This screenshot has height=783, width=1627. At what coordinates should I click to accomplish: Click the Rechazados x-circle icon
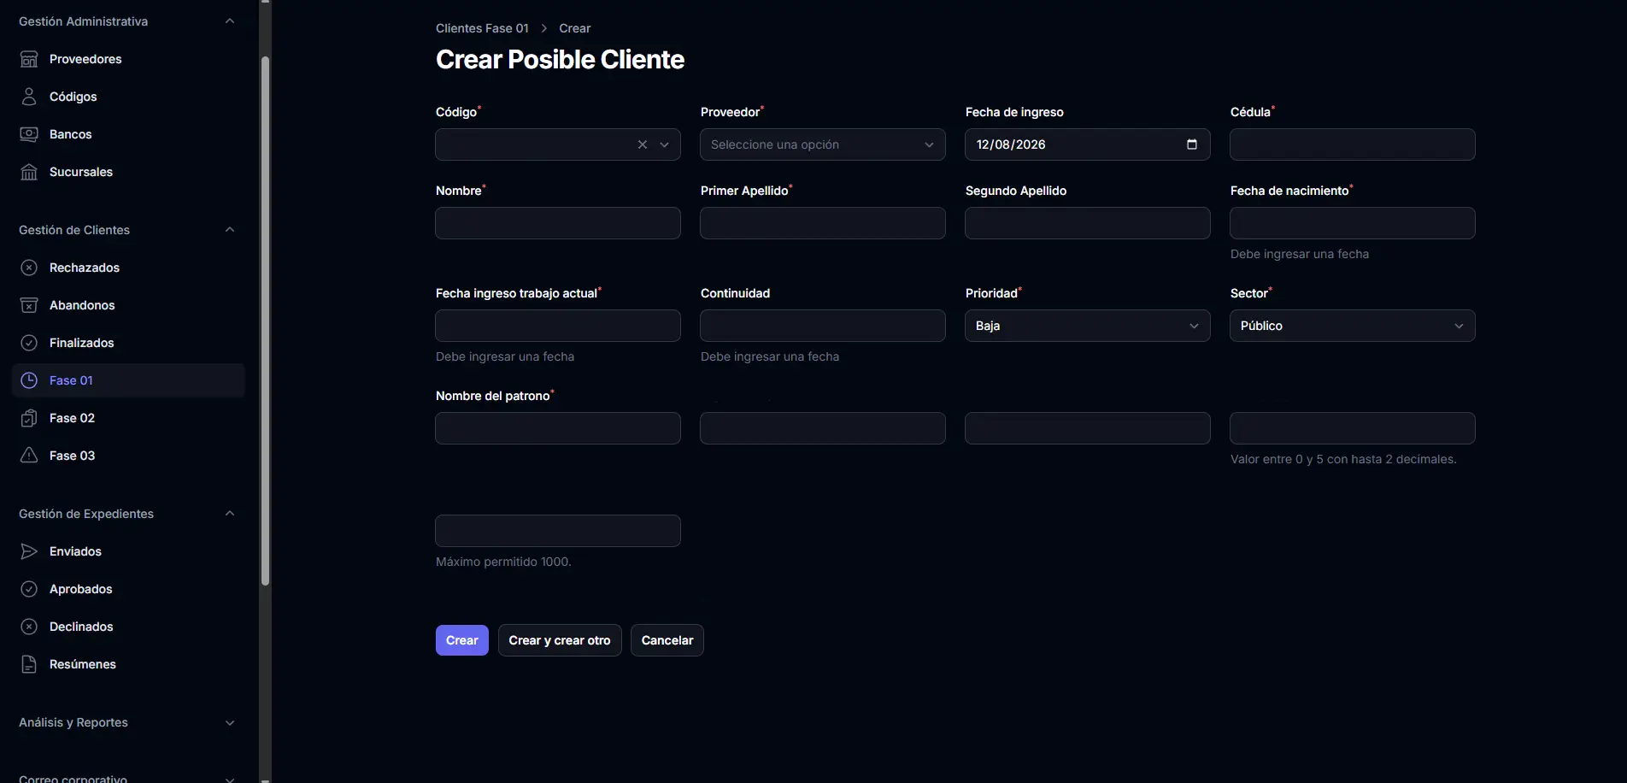29,268
